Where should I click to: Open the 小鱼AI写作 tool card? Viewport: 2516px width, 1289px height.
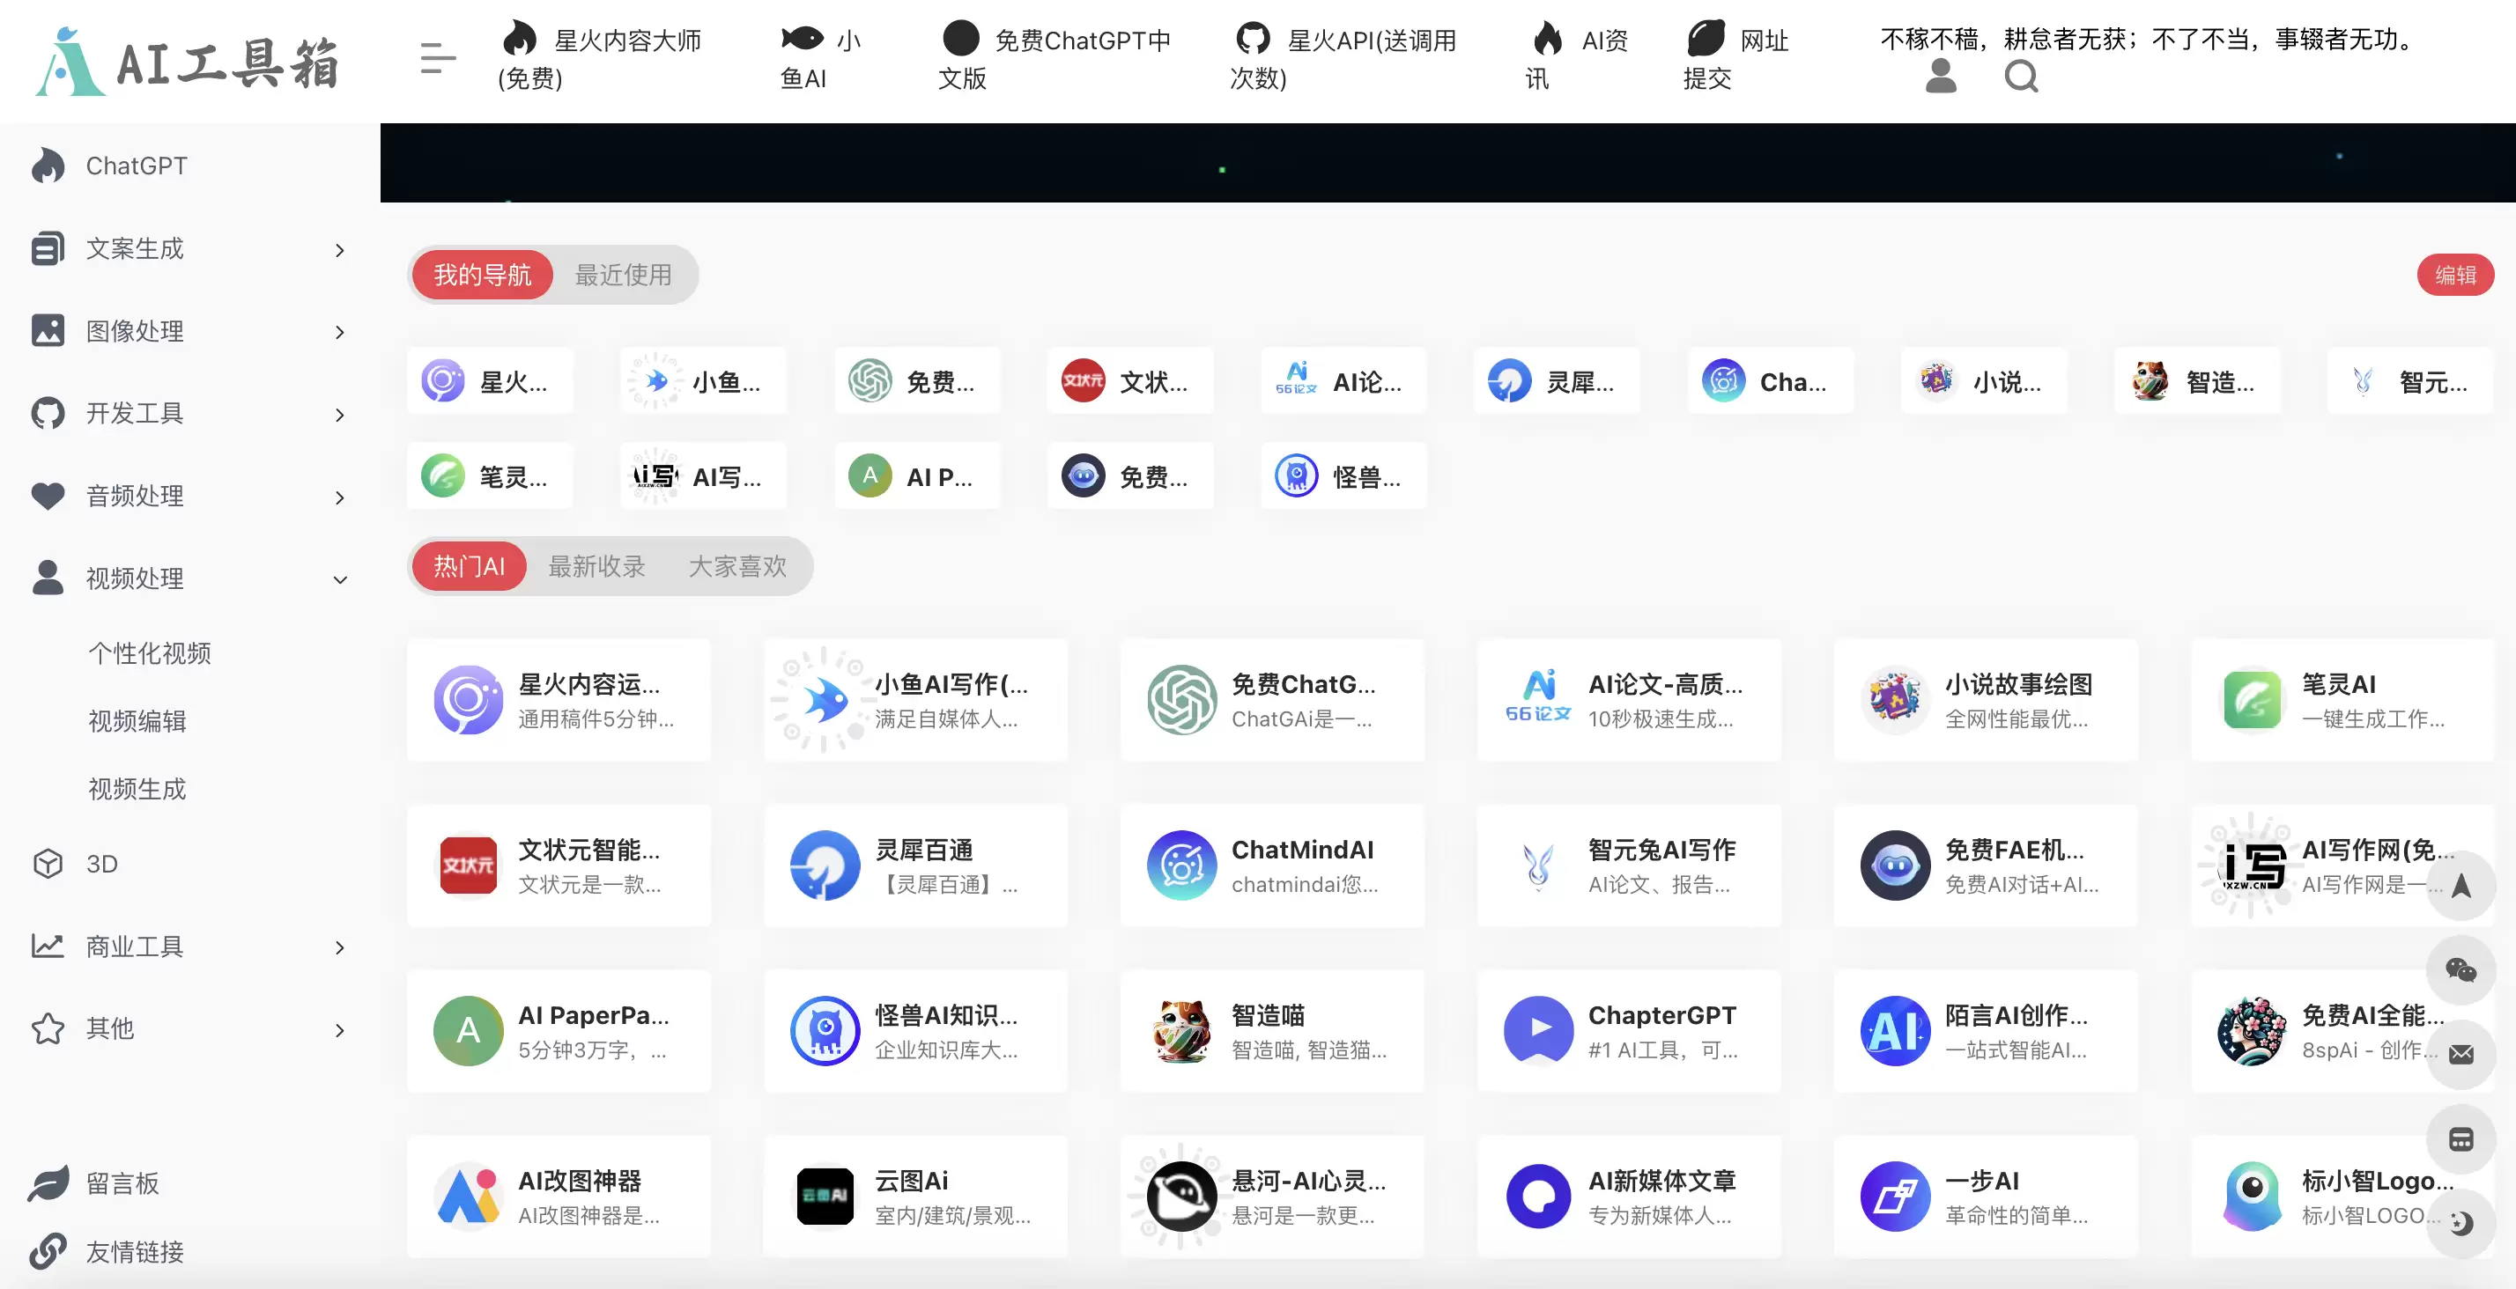[x=915, y=700]
